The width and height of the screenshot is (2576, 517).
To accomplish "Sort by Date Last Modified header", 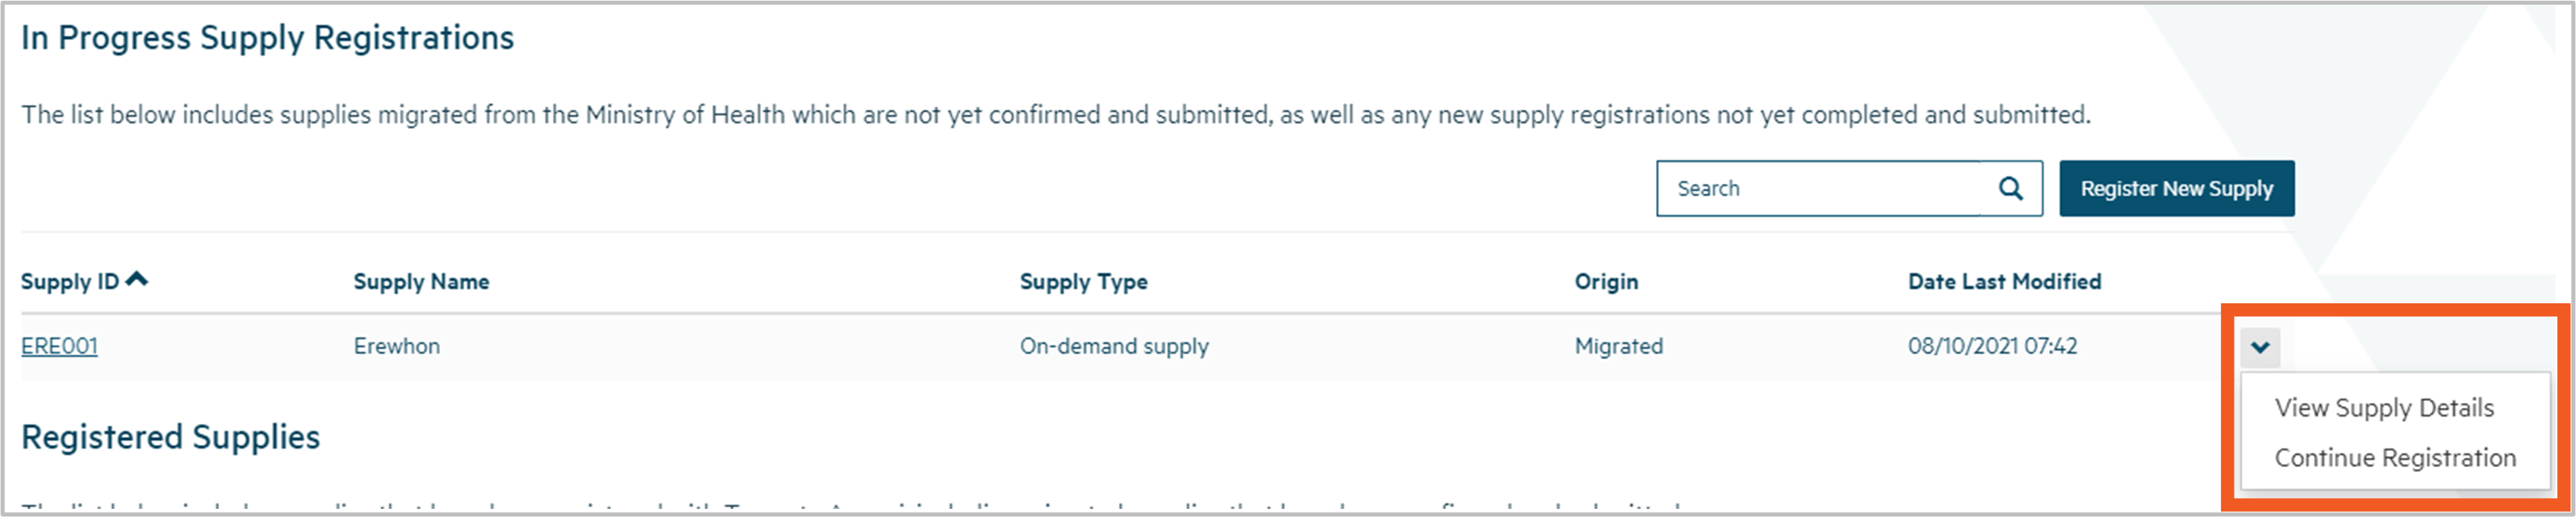I will 2004,282.
